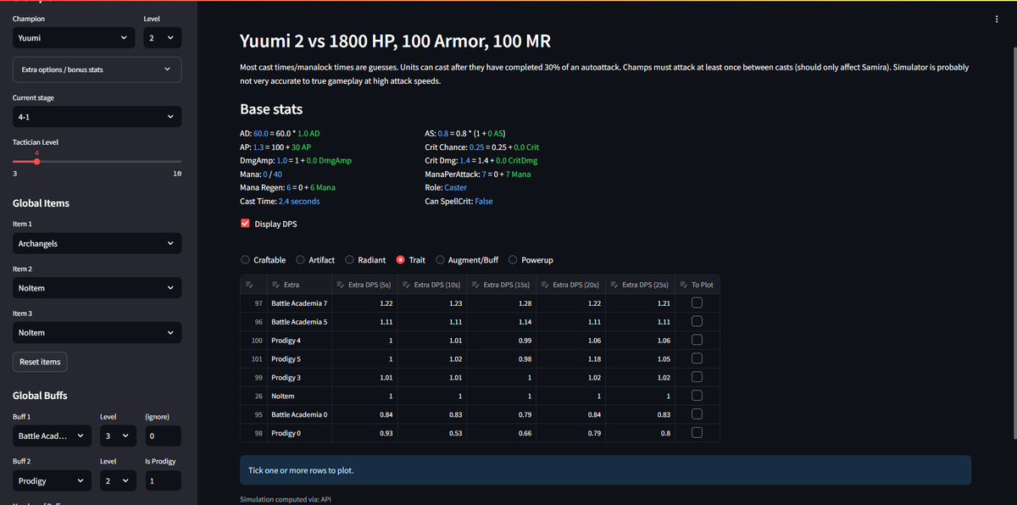Open the champion Level dropdown
This screenshot has height=505, width=1017.
163,37
